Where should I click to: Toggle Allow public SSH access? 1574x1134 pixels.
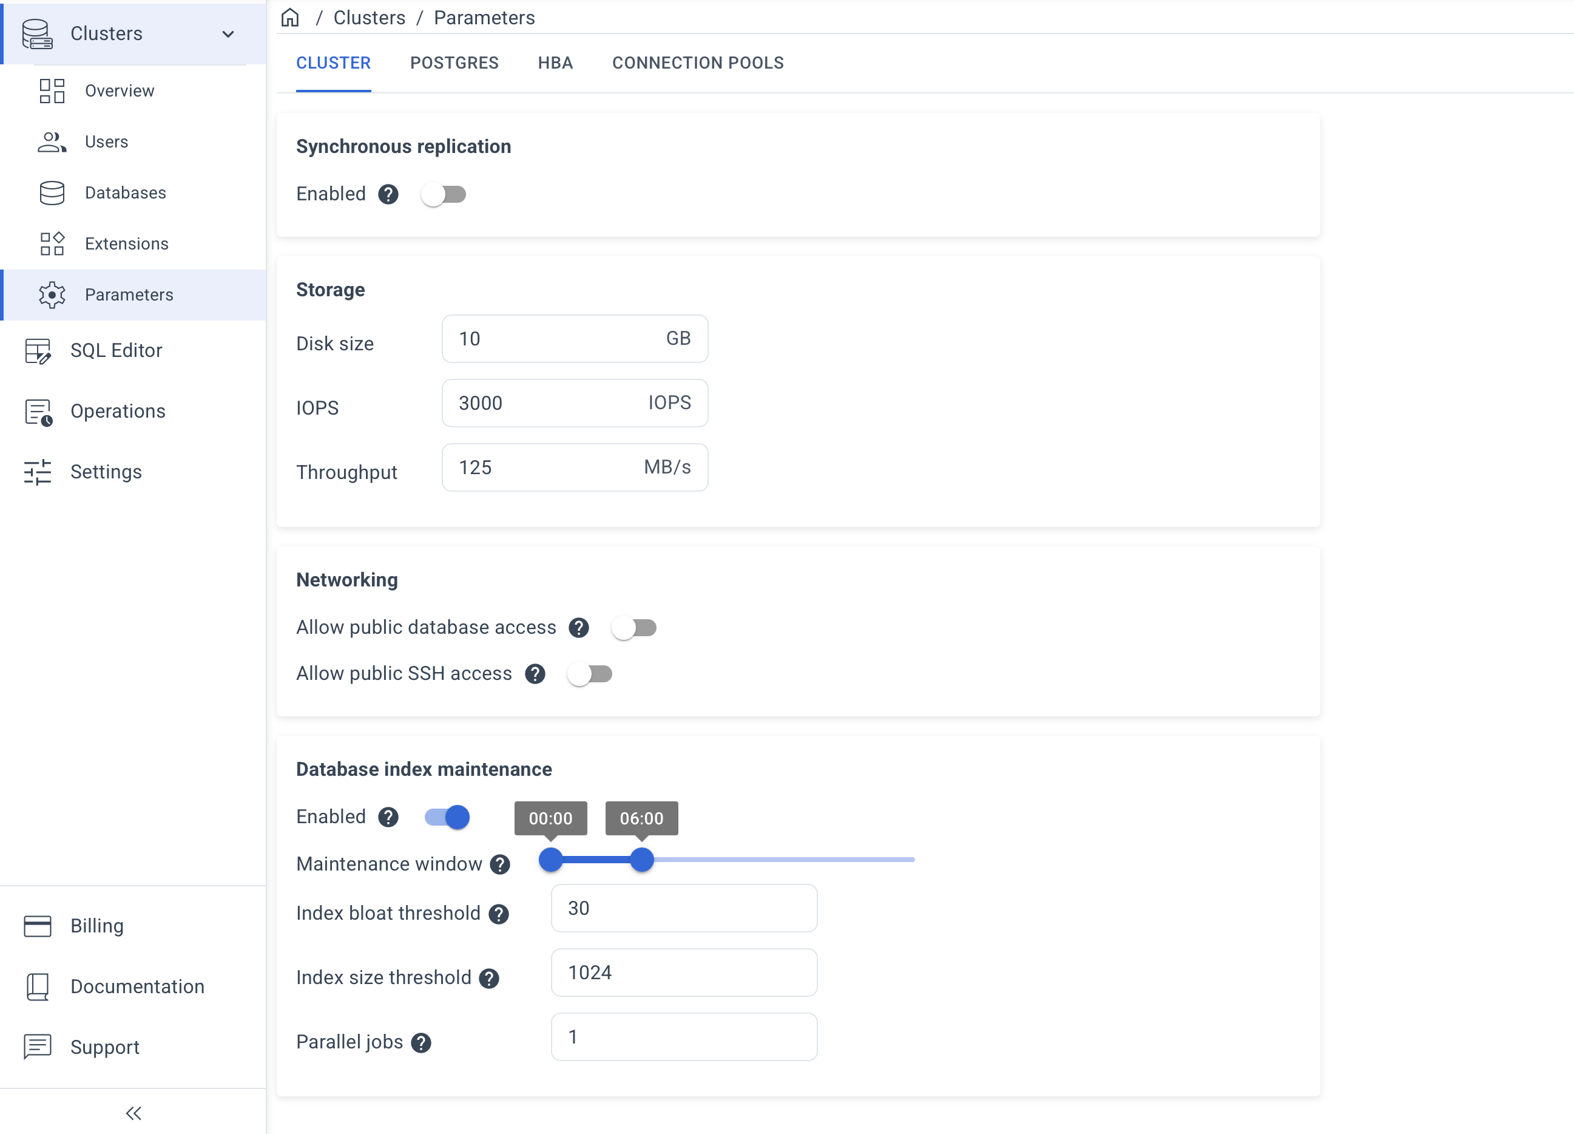pos(590,674)
